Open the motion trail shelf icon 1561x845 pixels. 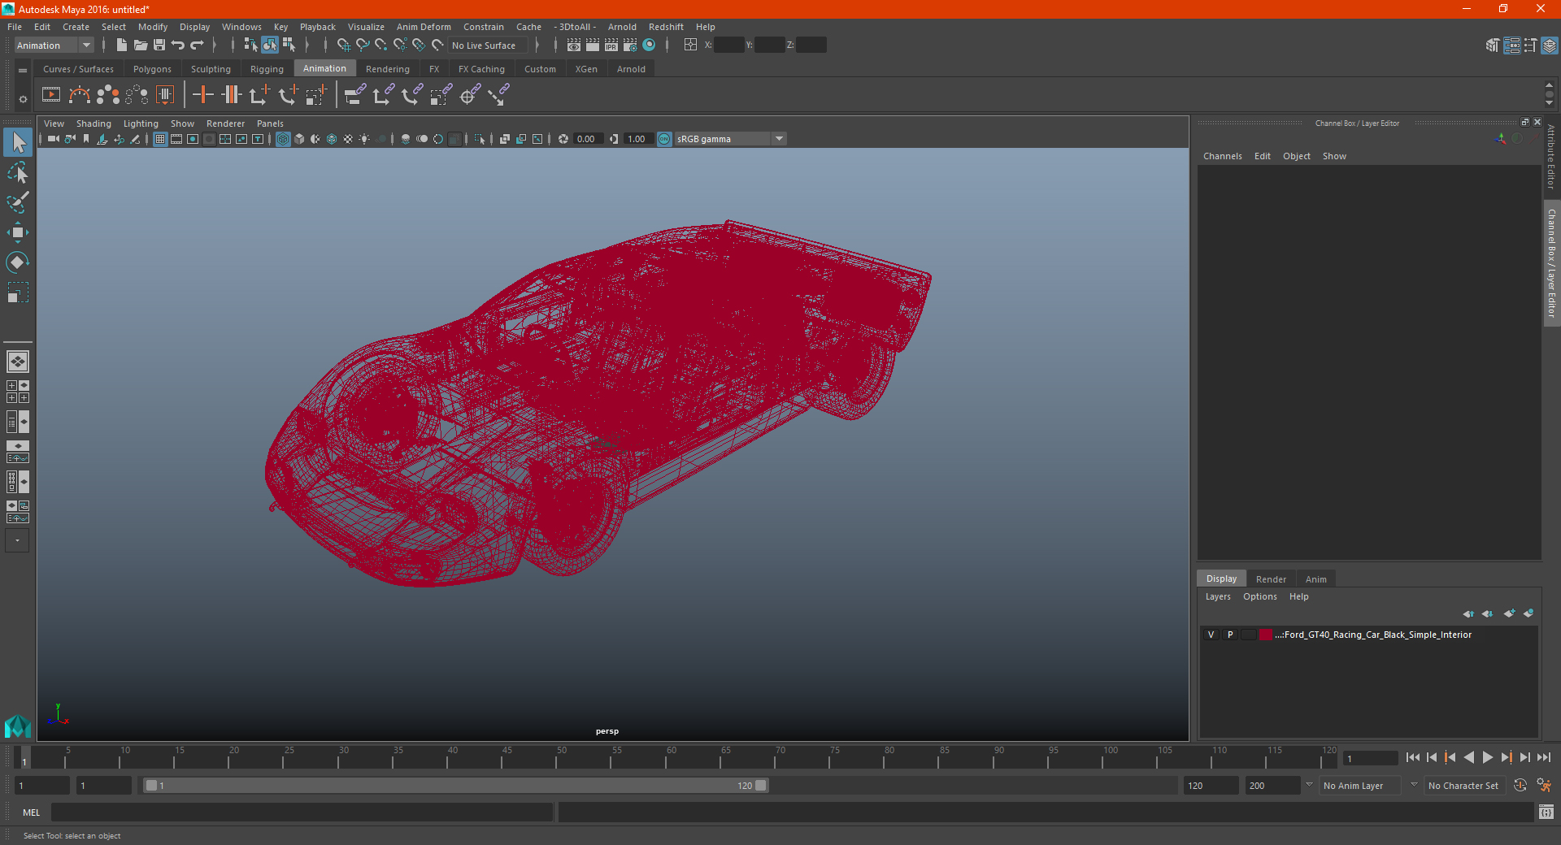point(80,95)
